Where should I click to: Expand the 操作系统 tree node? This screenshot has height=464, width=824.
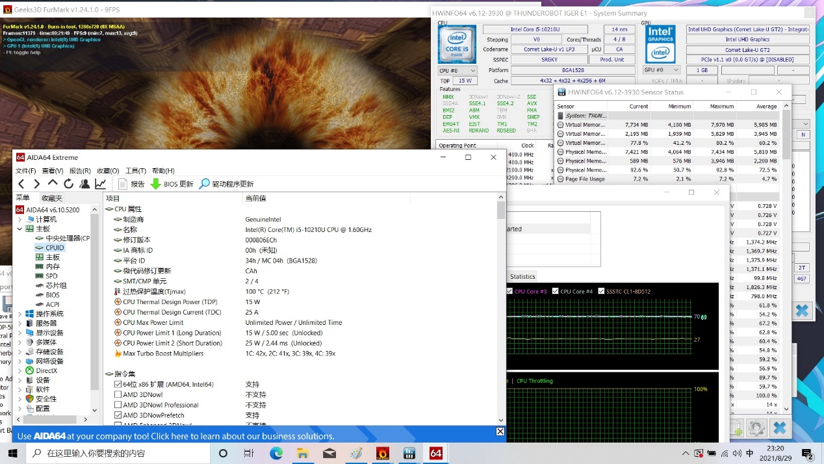(x=19, y=314)
